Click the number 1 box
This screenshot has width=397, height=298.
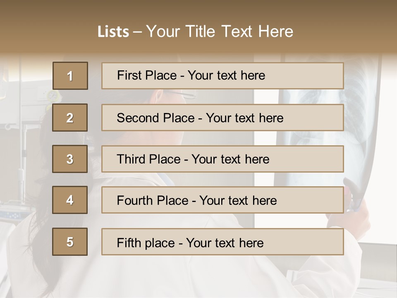tap(70, 76)
